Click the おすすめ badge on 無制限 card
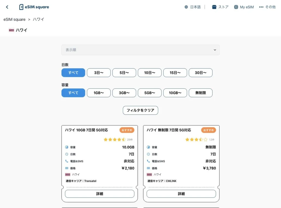The height and width of the screenshot is (208, 281). click(x=209, y=130)
